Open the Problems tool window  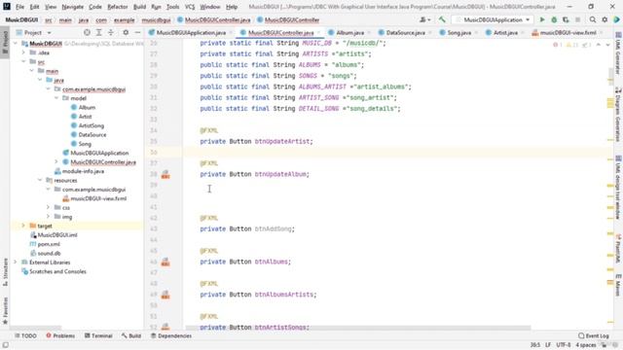(60, 335)
